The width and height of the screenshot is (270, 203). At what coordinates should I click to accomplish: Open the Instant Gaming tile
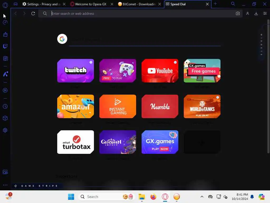118,106
